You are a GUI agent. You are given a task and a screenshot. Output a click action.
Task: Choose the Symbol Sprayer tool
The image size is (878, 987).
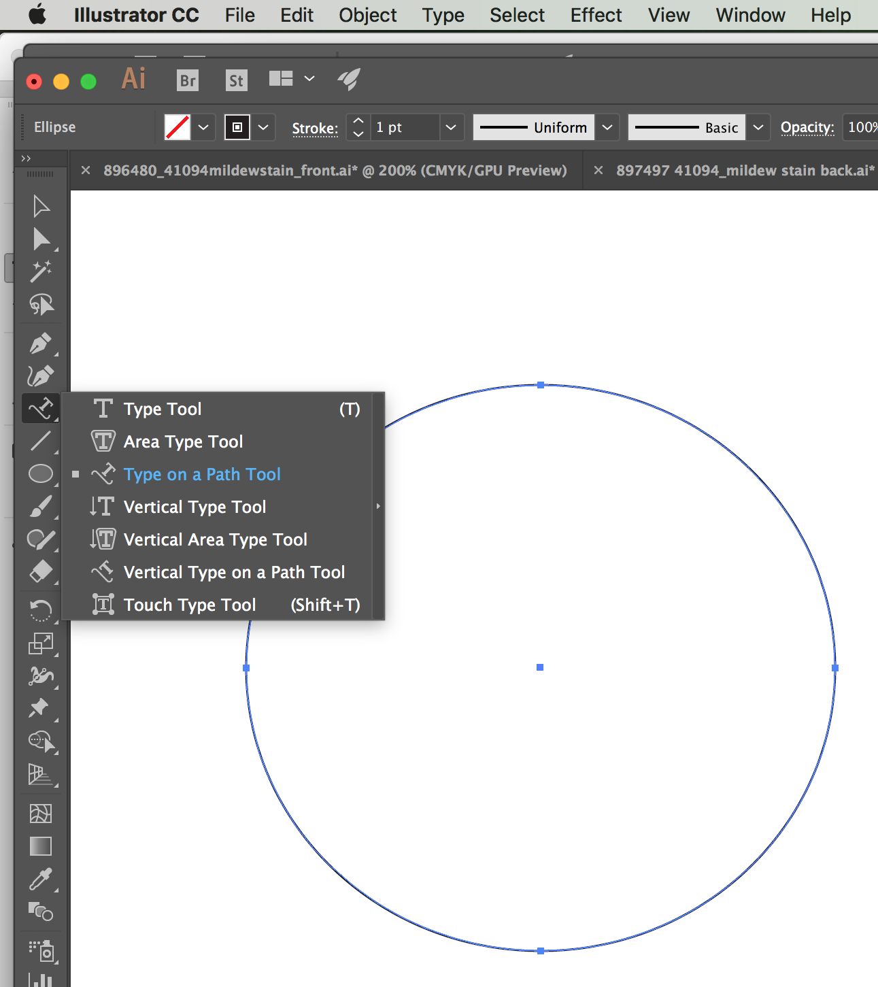(x=41, y=951)
